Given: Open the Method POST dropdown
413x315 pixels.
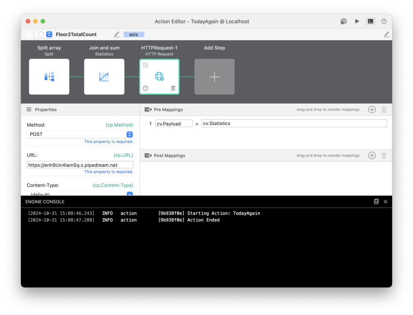Looking at the screenshot, I should point(80,134).
